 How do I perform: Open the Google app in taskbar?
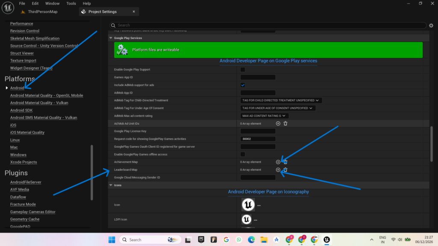click(x=226, y=240)
